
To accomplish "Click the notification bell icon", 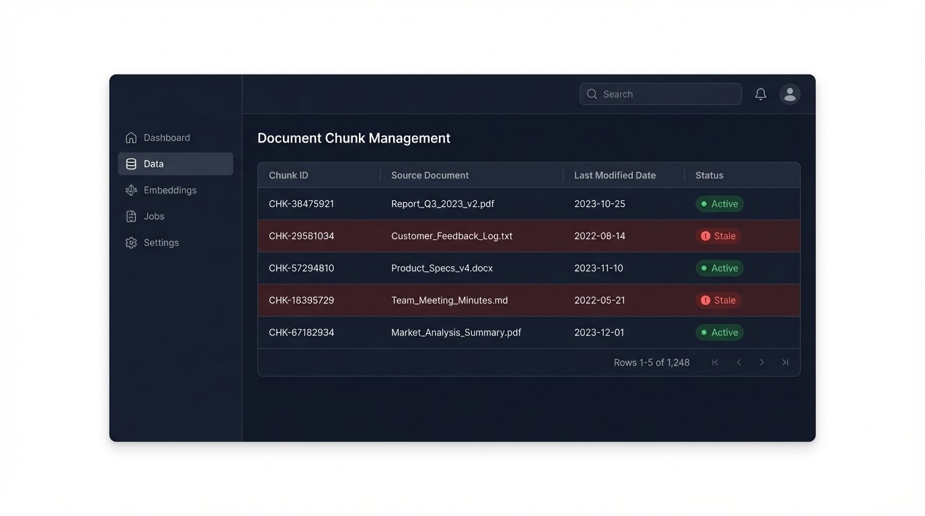I will 760,94.
